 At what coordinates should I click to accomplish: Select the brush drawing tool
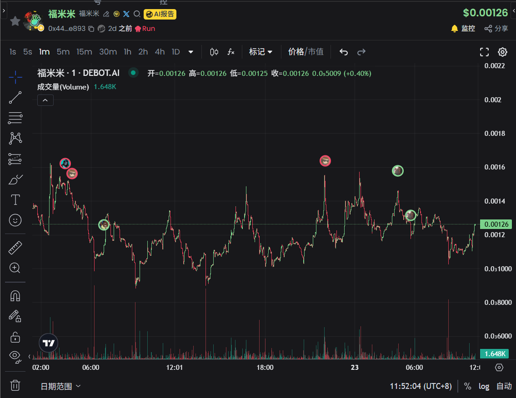point(15,179)
